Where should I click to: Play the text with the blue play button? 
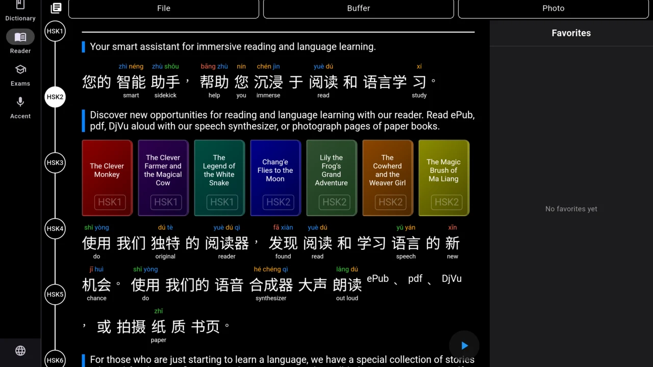pos(464,346)
